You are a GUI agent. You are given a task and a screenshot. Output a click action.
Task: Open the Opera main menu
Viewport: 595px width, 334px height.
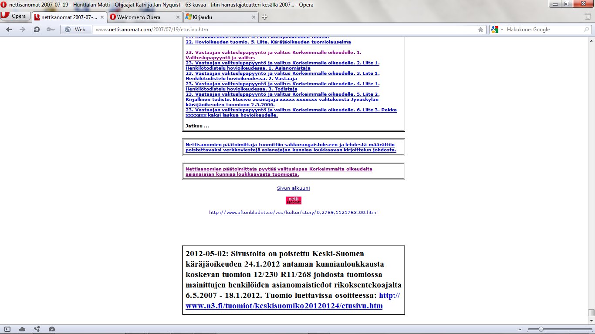click(15, 17)
